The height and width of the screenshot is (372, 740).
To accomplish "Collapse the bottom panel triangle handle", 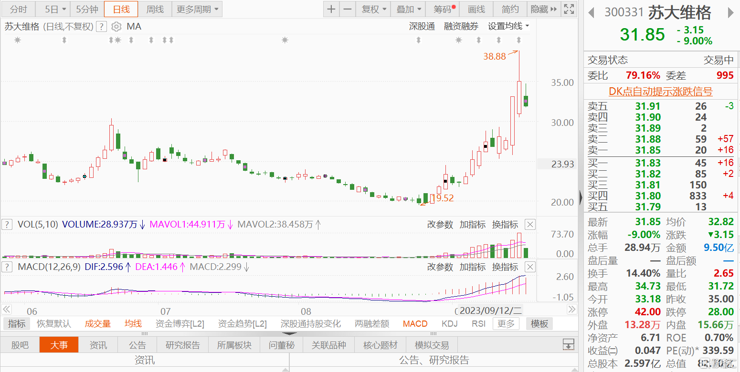I will click(289, 333).
